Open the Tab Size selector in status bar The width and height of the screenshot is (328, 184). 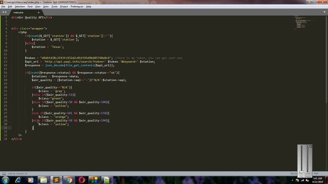point(293,174)
